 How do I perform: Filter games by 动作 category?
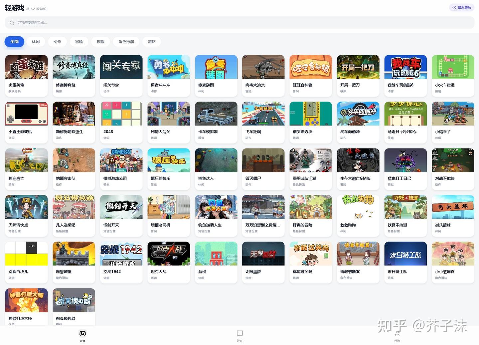(x=57, y=42)
